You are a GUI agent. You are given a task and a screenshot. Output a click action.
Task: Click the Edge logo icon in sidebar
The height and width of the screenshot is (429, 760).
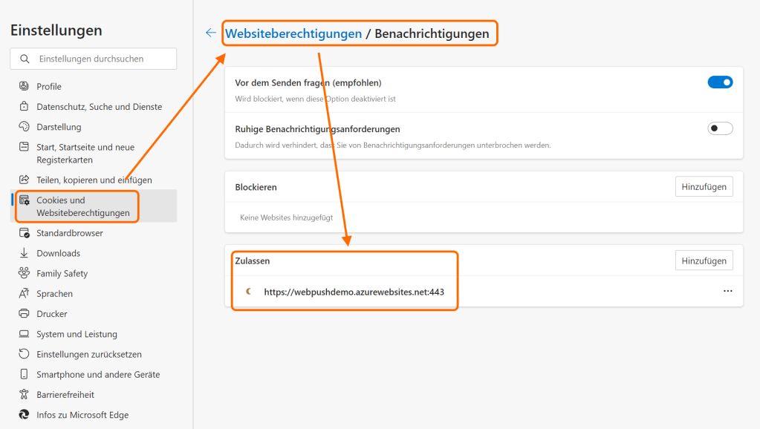24,415
